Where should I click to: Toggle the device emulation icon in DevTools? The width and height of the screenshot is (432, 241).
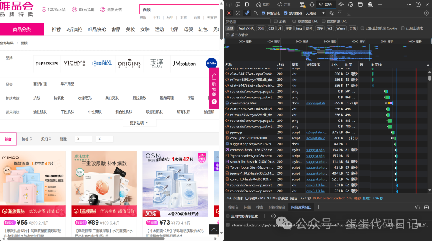(238, 4)
